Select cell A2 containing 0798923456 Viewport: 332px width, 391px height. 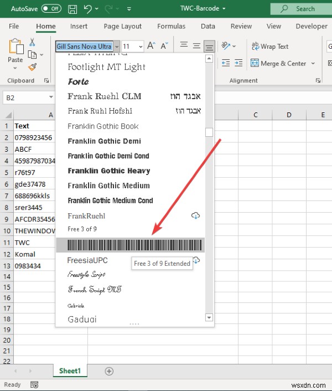(x=34, y=138)
